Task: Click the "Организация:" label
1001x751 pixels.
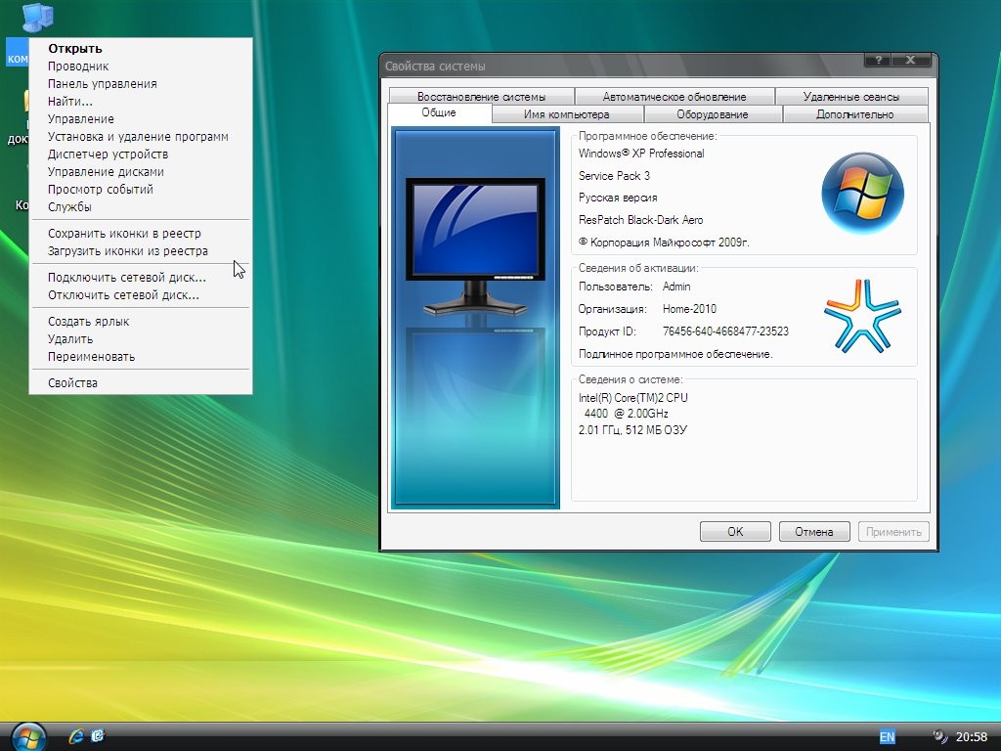Action: click(x=612, y=309)
